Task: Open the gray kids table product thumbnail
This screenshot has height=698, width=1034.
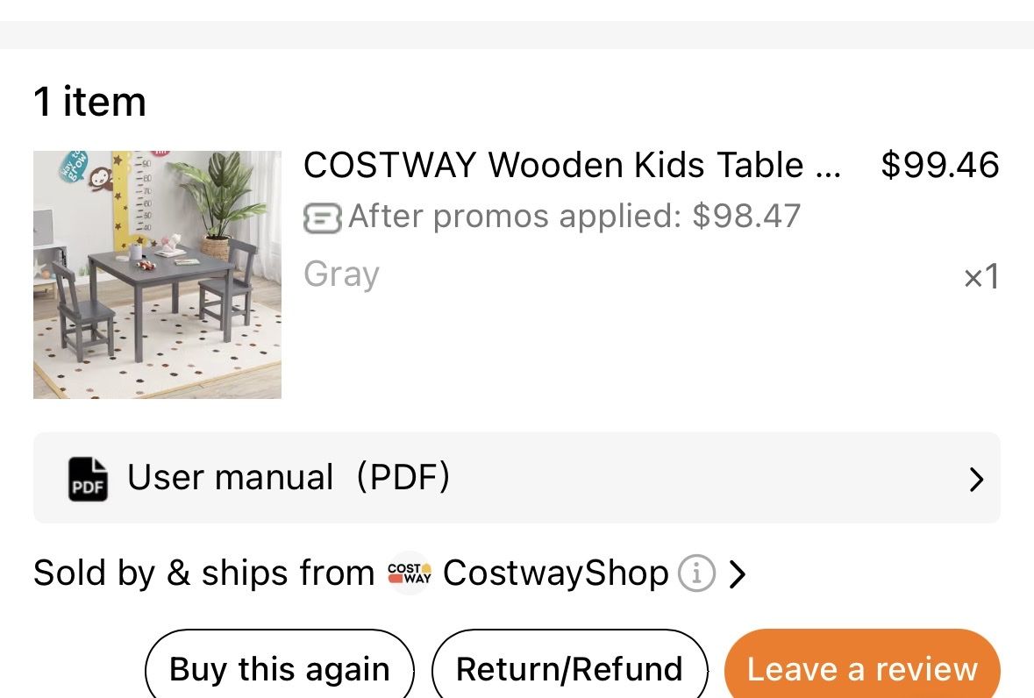Action: click(x=157, y=274)
